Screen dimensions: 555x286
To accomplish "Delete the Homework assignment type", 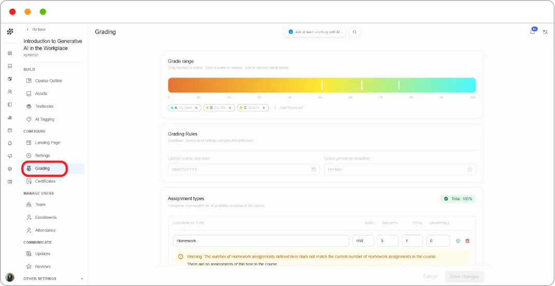I will [x=467, y=241].
